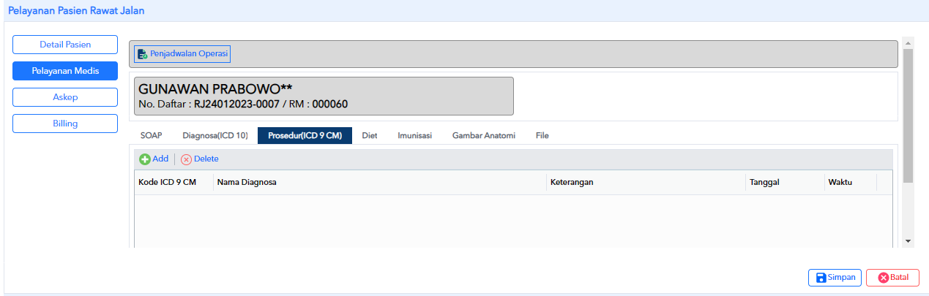
Task: Select the Pelayanan Medis sidebar button
Action: 65,71
